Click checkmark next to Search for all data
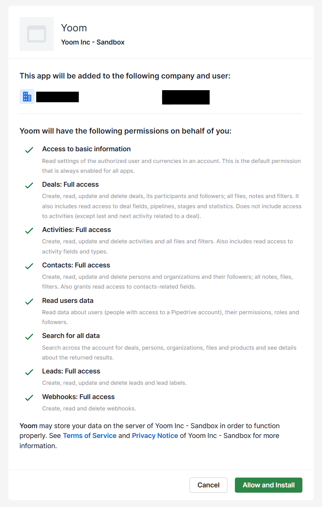 29,337
